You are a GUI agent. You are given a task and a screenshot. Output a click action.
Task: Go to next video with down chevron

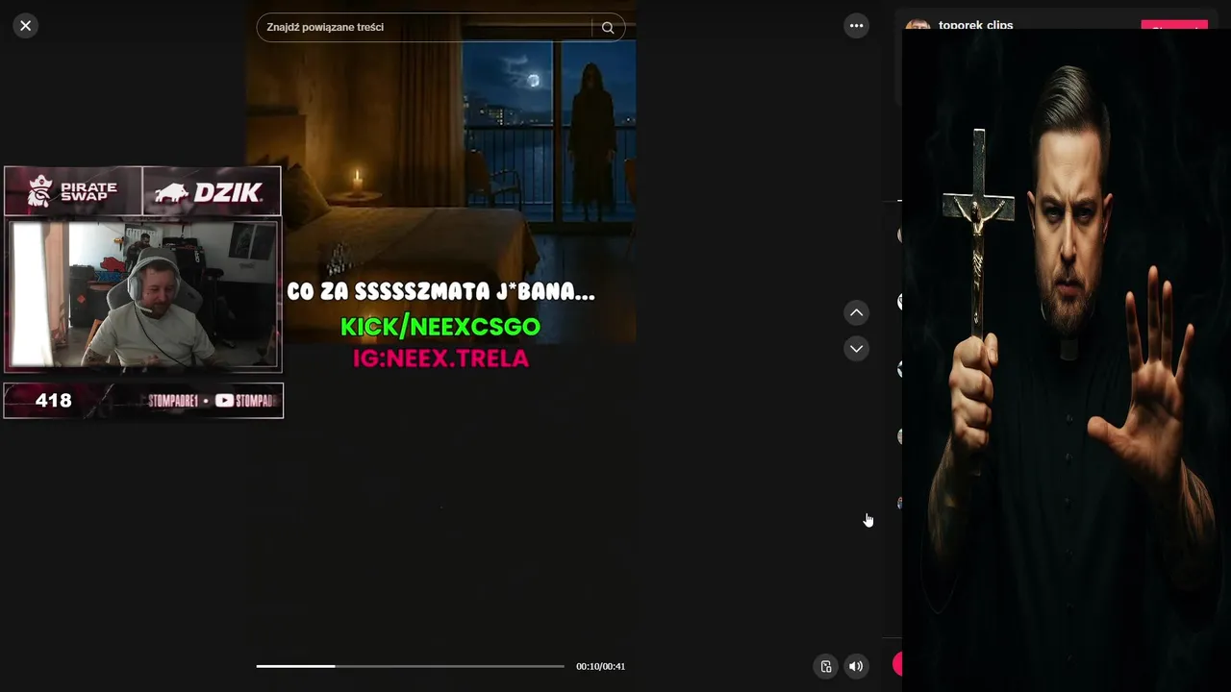tap(856, 348)
